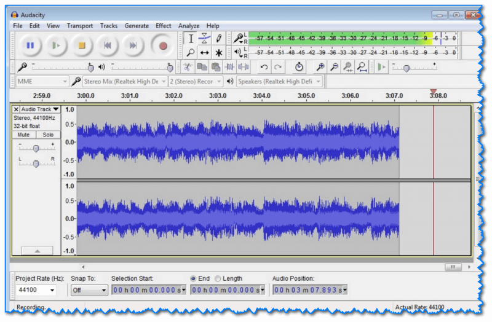The image size is (492, 322).
Task: Open the File menu
Action: 18,26
